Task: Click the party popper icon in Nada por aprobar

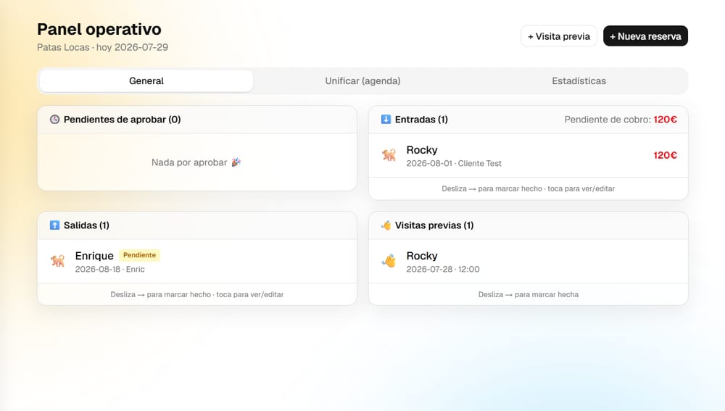Action: (x=236, y=162)
